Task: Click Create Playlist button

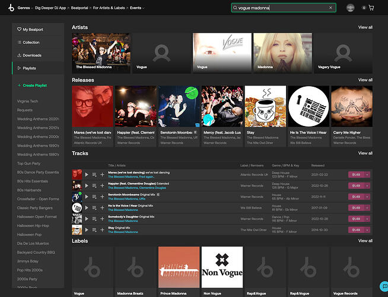Action: [x=32, y=86]
